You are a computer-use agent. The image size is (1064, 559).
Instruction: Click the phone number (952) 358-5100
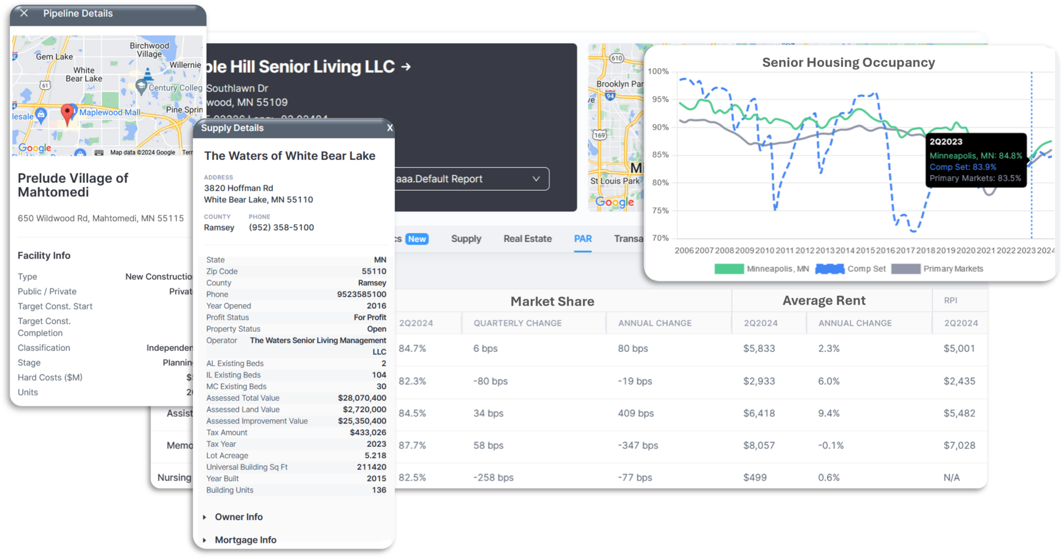click(x=281, y=227)
